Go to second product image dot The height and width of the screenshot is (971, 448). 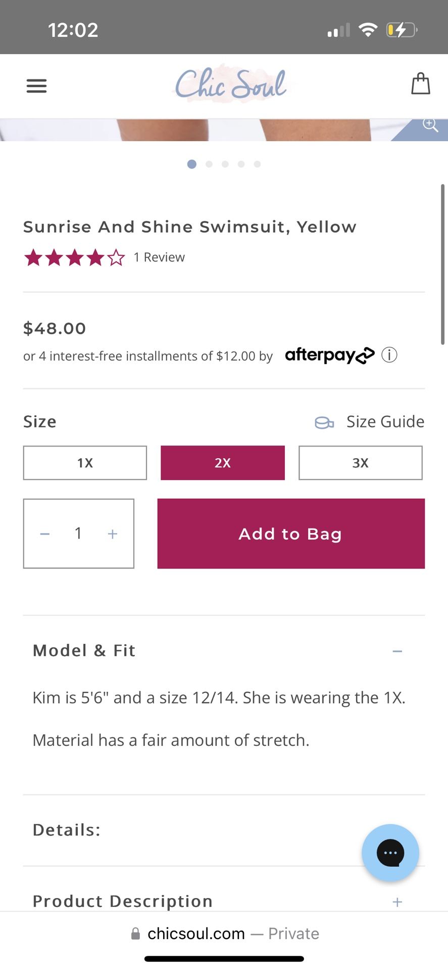(x=209, y=164)
